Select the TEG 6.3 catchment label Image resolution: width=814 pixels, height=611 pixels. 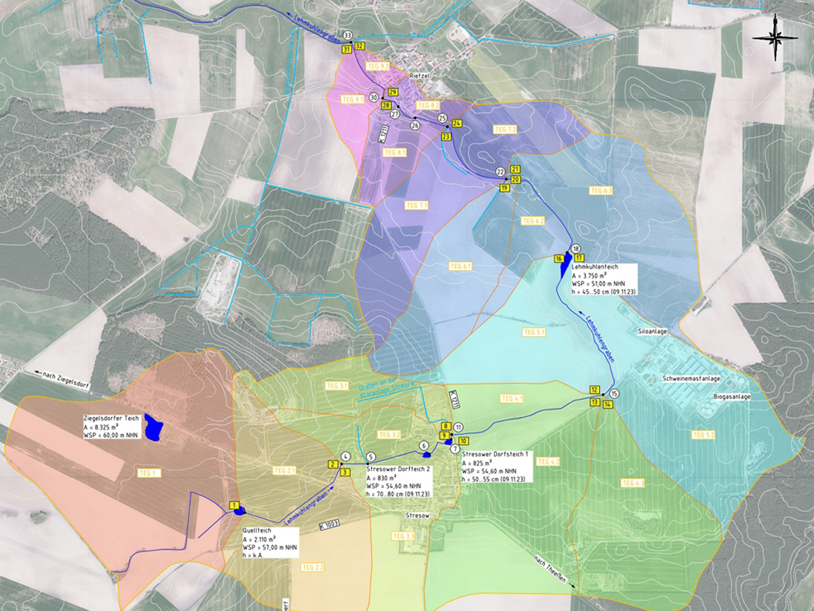coord(602,190)
